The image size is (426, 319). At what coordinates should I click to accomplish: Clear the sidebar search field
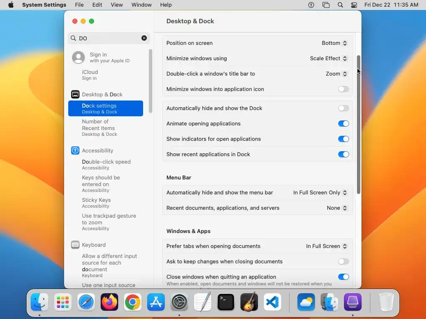click(144, 38)
